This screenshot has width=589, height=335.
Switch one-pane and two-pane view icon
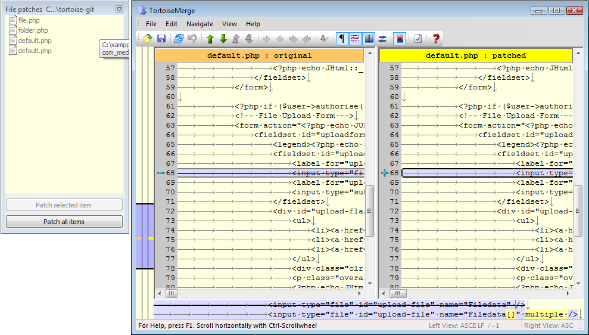pyautogui.click(x=369, y=38)
